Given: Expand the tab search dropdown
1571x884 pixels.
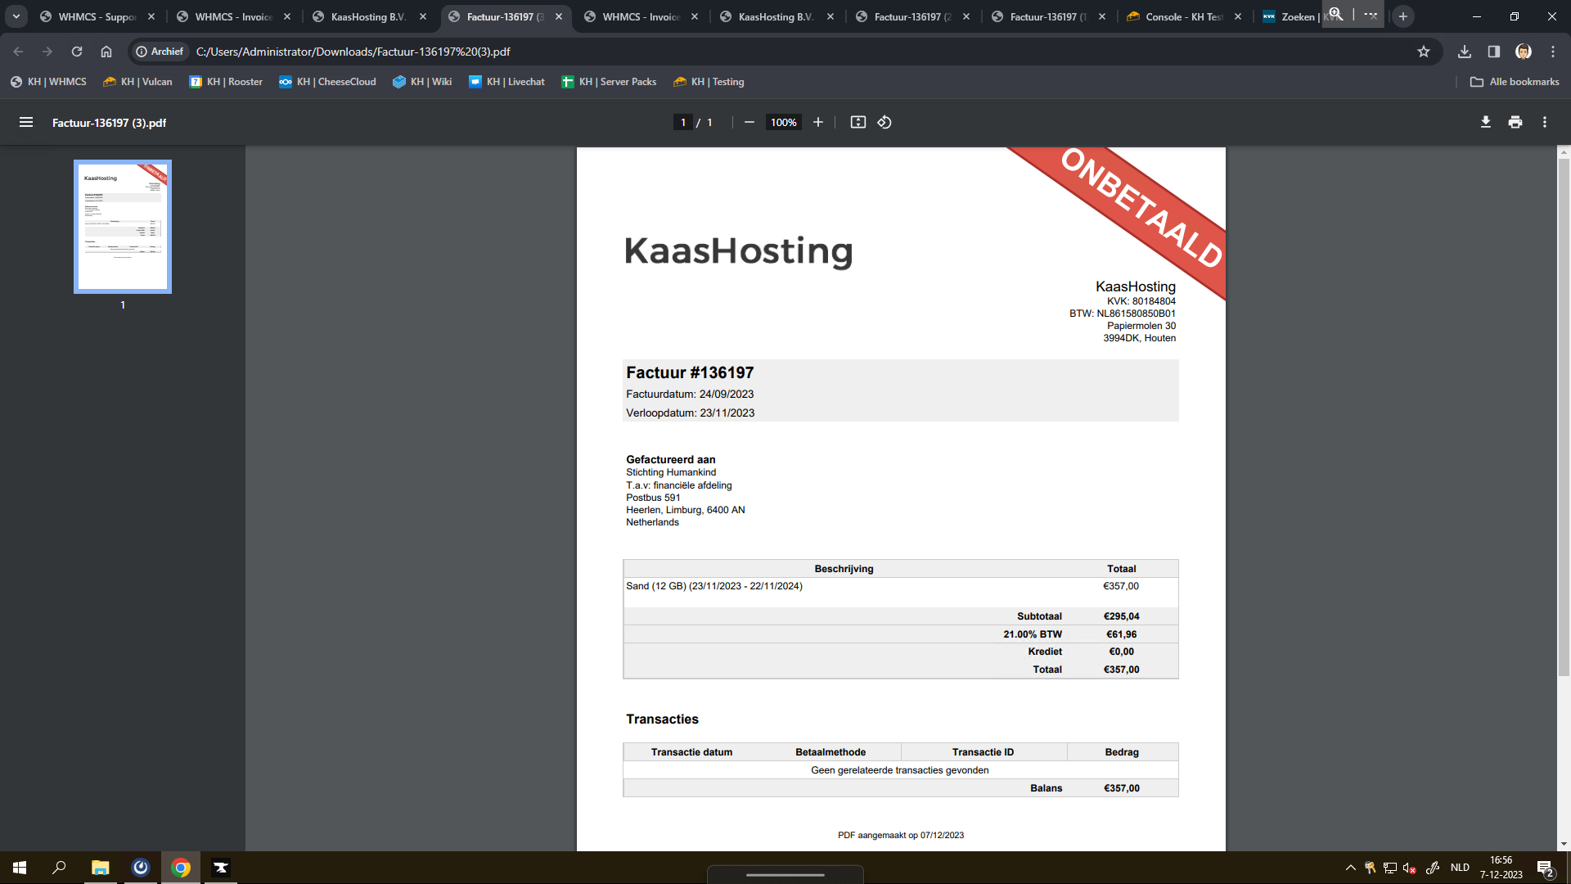Looking at the screenshot, I should pyautogui.click(x=16, y=16).
